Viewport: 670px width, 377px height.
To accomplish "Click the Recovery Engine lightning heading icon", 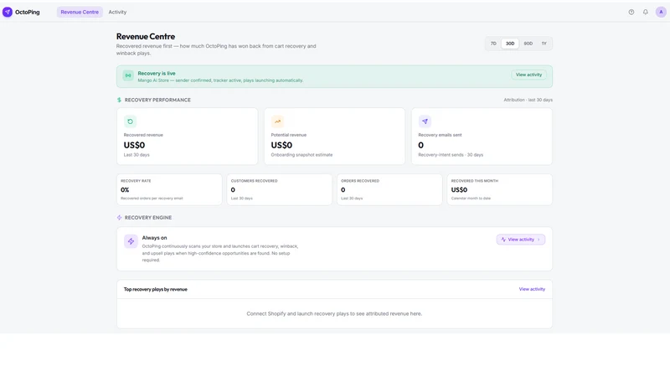I will point(119,218).
